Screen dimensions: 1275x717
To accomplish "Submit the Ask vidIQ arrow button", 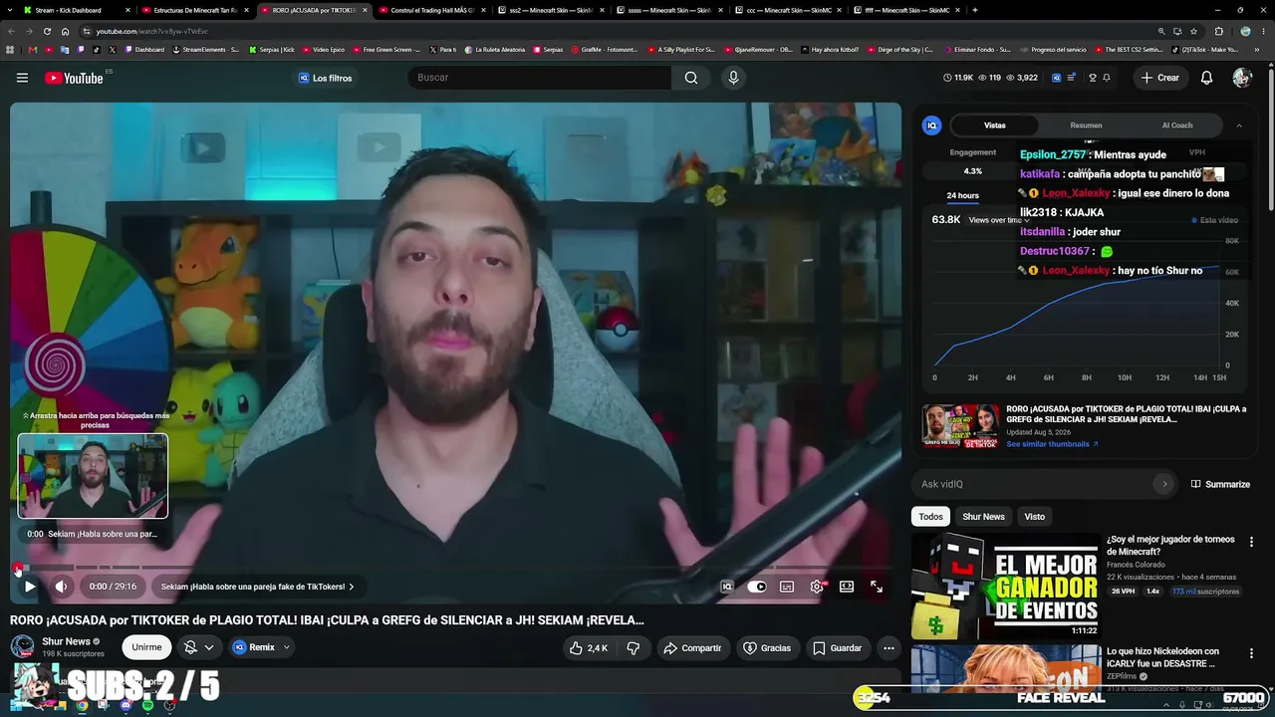I will (x=1163, y=484).
